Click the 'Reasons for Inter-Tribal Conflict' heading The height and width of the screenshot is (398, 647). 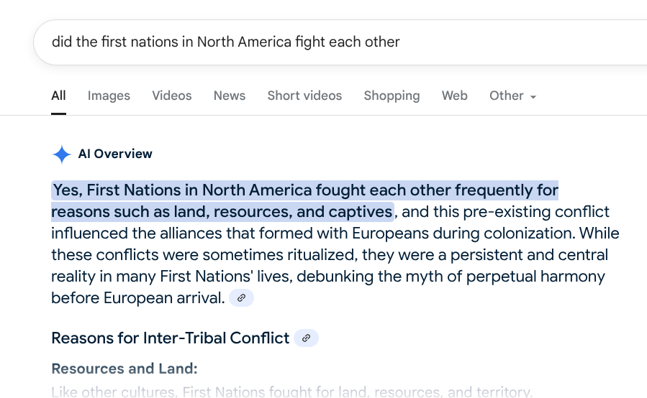(x=170, y=338)
